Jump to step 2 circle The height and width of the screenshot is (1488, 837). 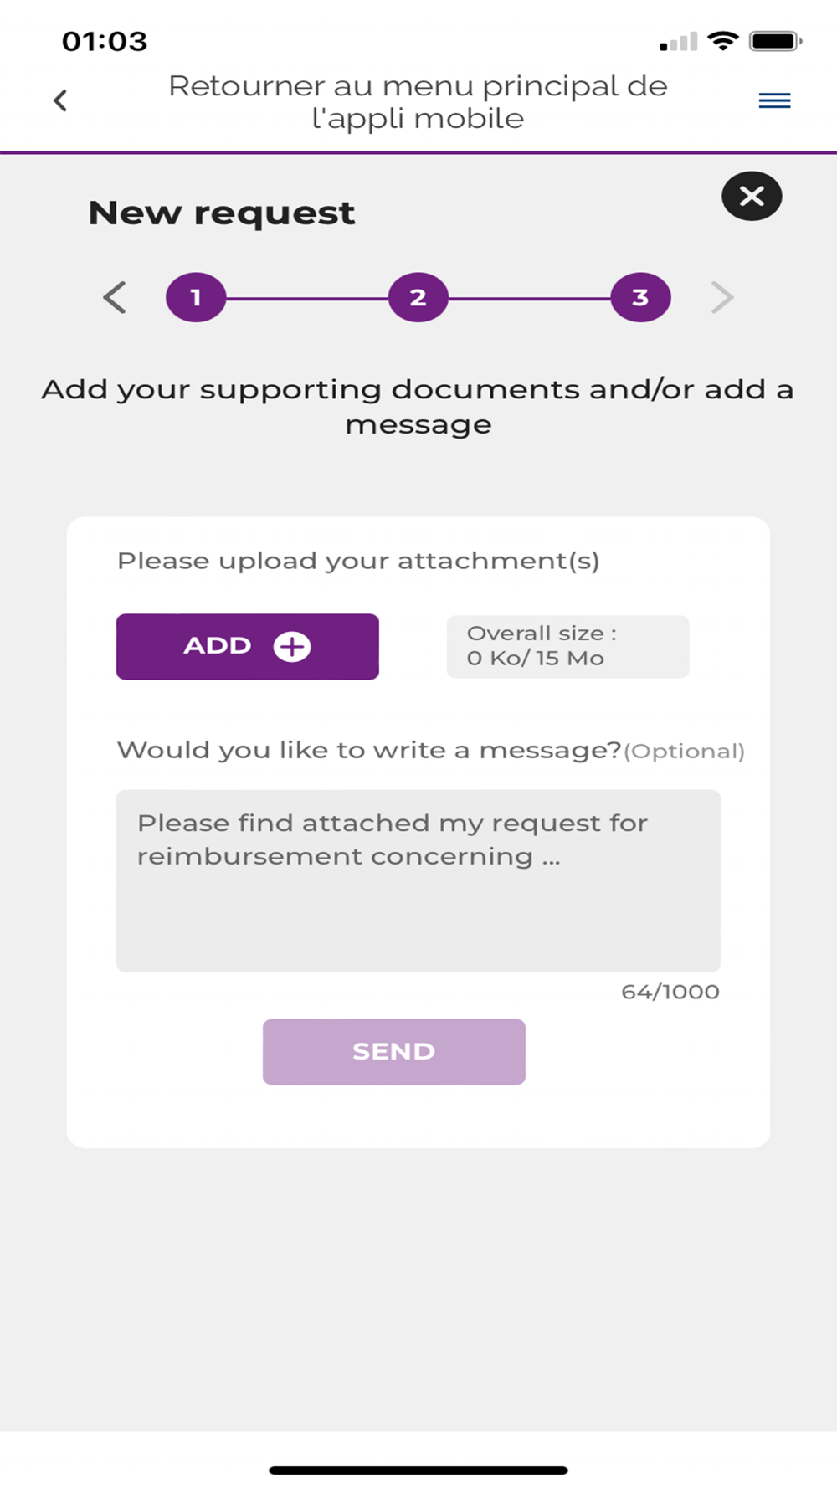pyautogui.click(x=418, y=297)
